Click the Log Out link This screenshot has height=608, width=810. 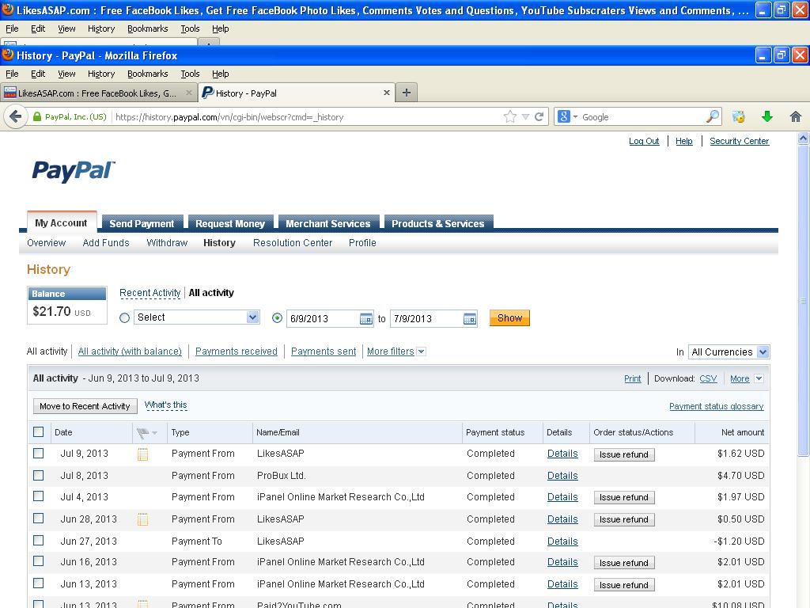click(x=644, y=141)
